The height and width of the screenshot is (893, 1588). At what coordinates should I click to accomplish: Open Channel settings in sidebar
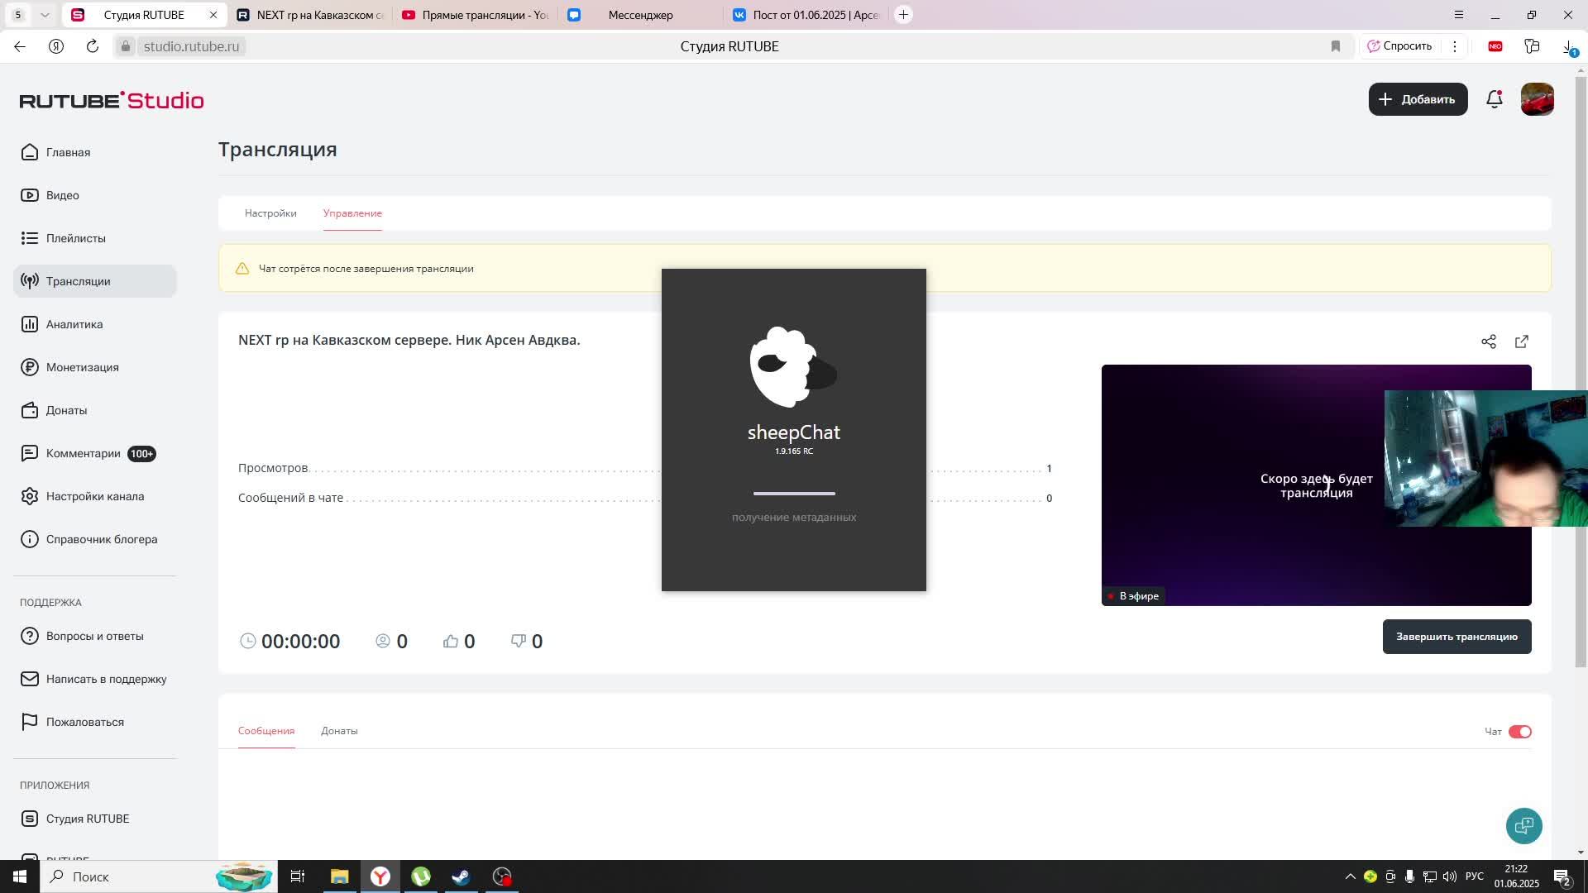pos(94,496)
